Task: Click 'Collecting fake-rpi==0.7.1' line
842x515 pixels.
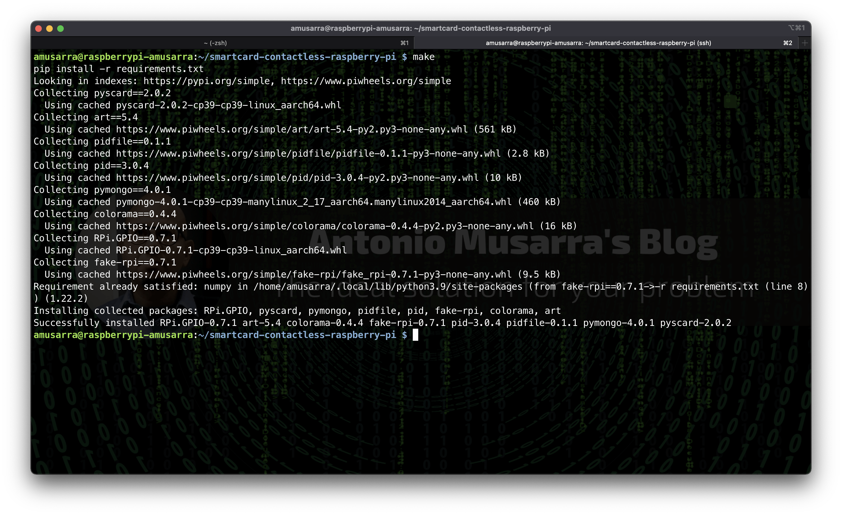Action: (x=105, y=262)
